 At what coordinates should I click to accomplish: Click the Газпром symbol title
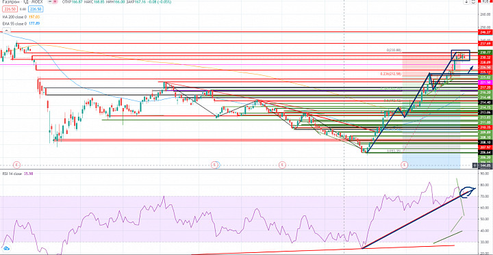tap(8, 2)
